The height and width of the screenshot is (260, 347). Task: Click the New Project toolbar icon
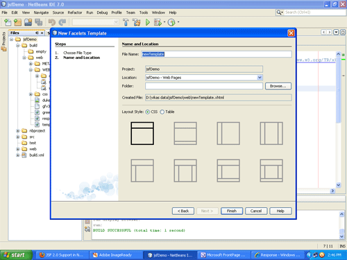18,22
